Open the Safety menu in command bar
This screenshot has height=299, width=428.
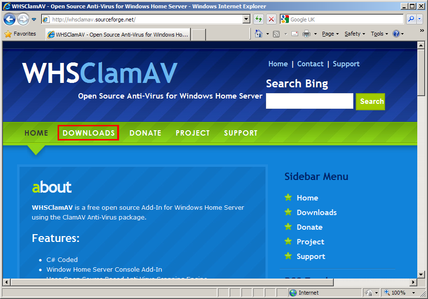click(354, 34)
